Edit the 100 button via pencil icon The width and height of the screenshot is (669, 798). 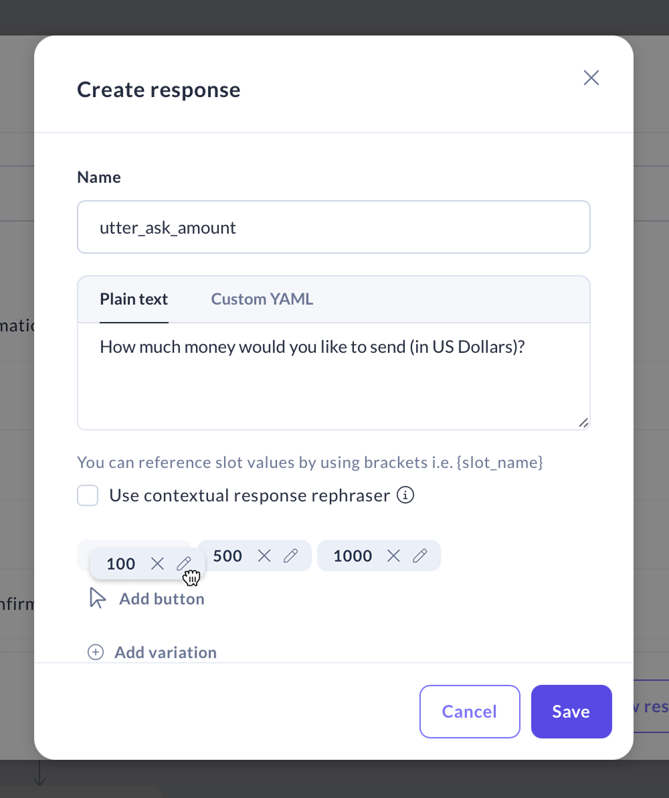(183, 564)
